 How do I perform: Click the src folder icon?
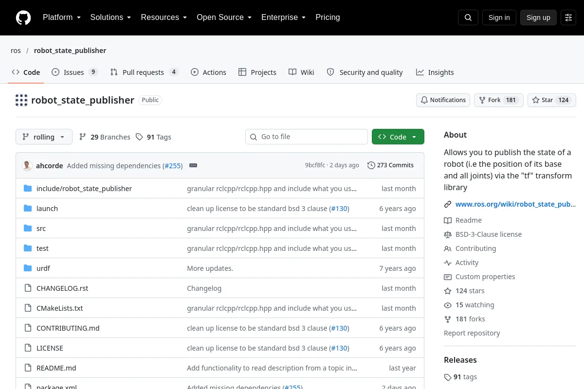tap(28, 228)
